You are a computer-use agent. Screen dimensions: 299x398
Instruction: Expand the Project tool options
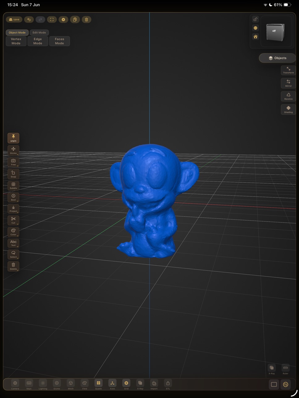tap(13, 209)
